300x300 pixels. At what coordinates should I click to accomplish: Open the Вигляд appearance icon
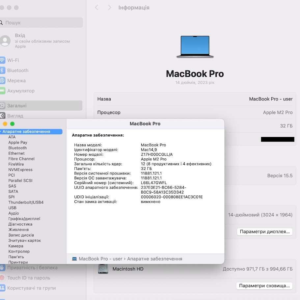pyautogui.click(x=2, y=116)
